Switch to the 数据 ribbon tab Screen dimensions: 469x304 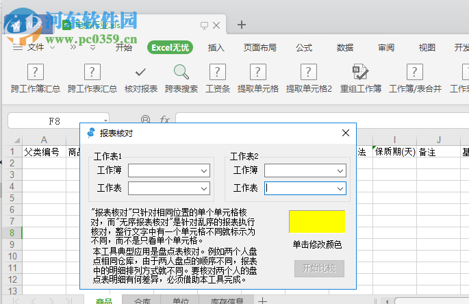click(345, 47)
